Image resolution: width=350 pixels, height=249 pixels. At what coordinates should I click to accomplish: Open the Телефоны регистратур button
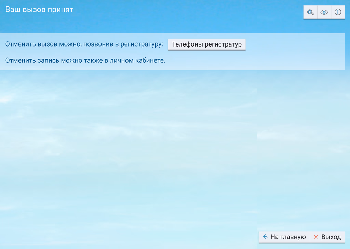(x=207, y=44)
